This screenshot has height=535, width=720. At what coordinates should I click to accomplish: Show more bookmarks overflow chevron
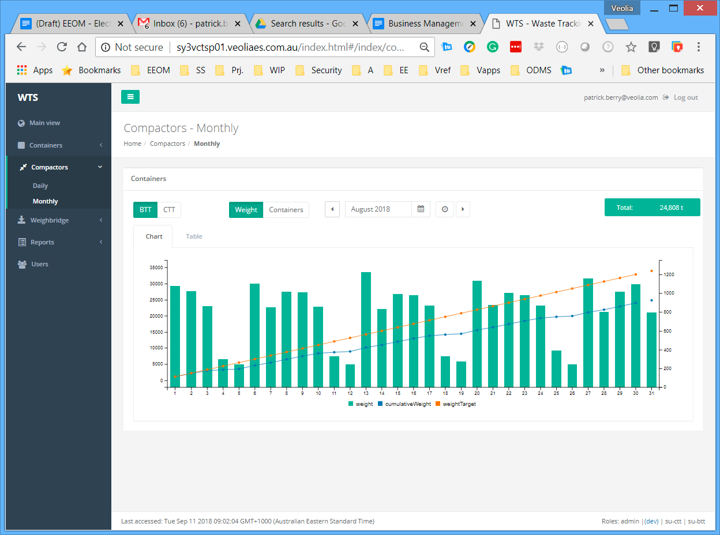pyautogui.click(x=602, y=70)
